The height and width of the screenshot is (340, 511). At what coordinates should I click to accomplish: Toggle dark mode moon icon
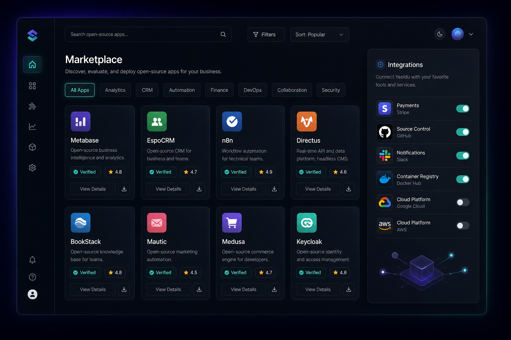click(x=440, y=34)
